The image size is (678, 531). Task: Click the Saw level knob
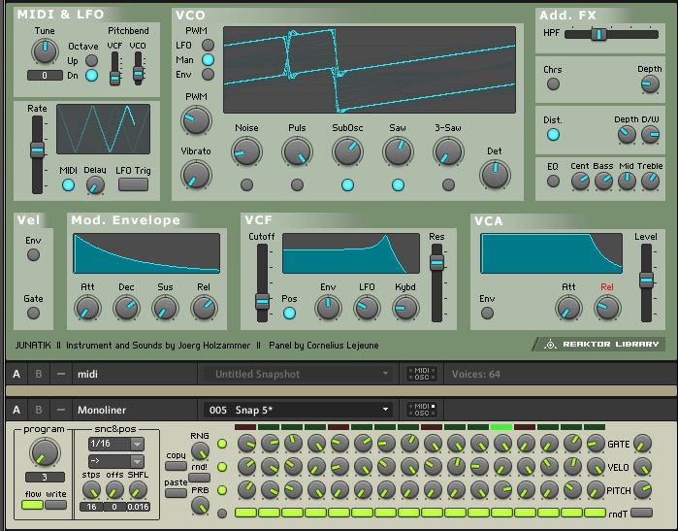pos(398,151)
